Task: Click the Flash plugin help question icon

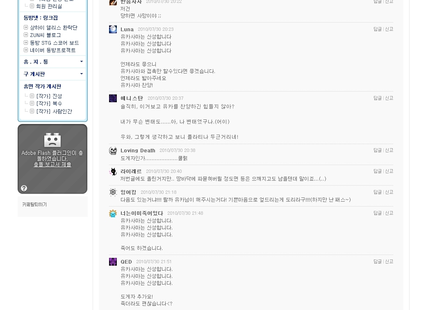Action: [x=24, y=188]
